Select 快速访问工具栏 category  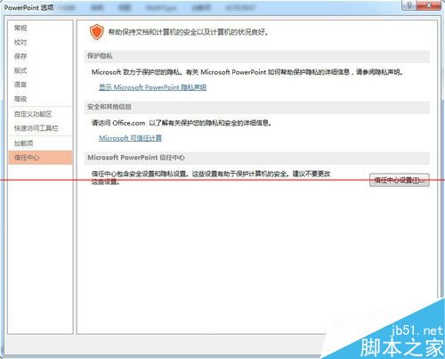(x=40, y=128)
